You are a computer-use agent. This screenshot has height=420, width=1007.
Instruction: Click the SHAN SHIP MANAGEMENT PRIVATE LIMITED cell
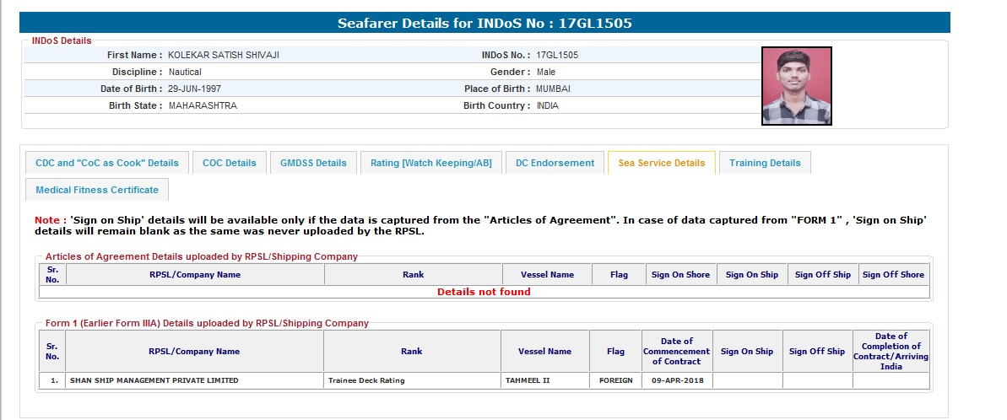154,380
